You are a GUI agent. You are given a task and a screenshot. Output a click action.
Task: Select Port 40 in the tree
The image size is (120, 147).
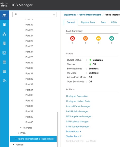(x=29, y=122)
